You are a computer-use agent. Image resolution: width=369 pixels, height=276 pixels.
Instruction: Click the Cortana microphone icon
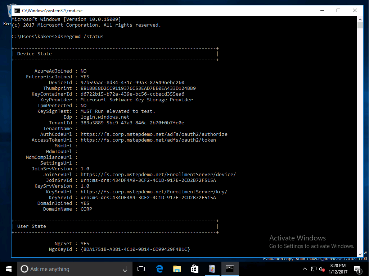point(125,269)
